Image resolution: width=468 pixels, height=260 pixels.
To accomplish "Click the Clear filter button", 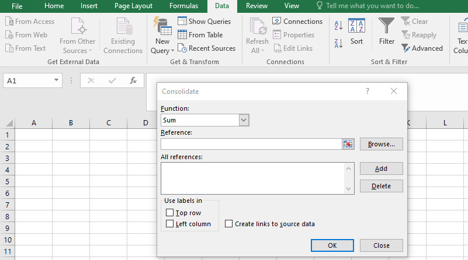I will (415, 22).
